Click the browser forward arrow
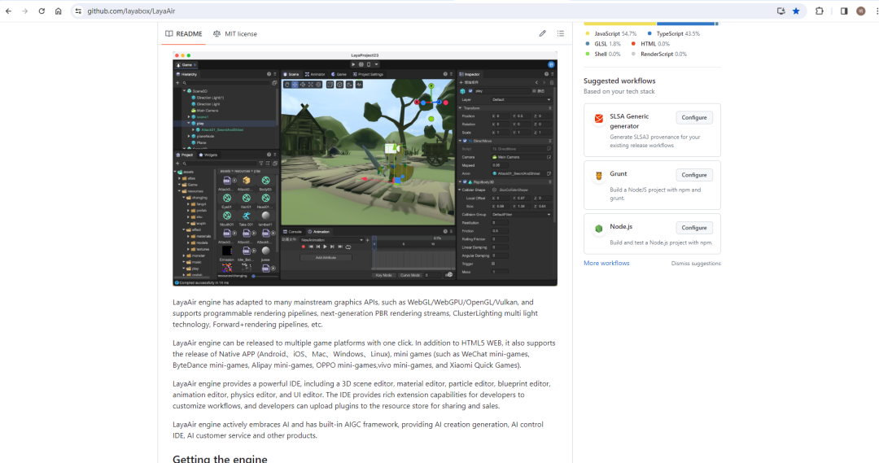This screenshot has height=463, width=879. 24,11
